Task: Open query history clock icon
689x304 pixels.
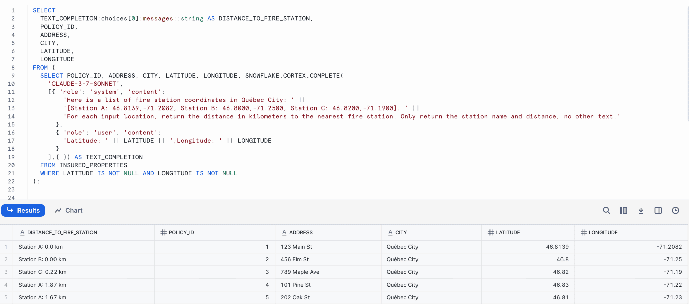Action: point(675,211)
